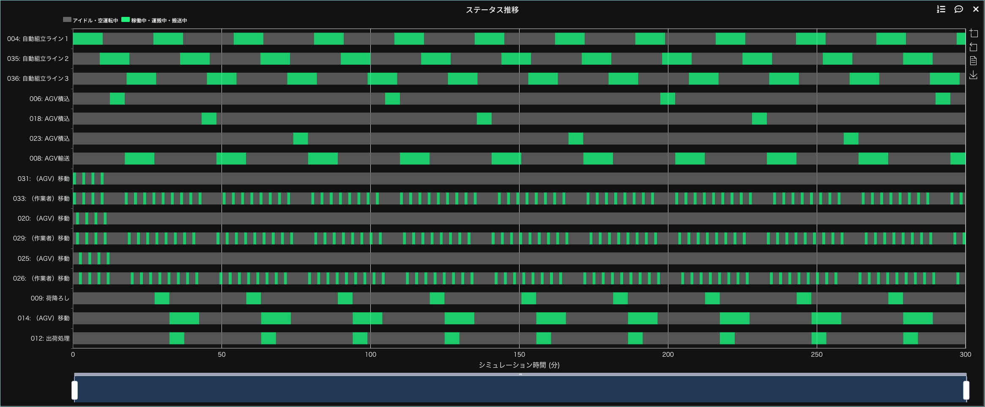The width and height of the screenshot is (985, 407).
Task: Select row label 029:(作業者)移動
Action: pos(41,238)
